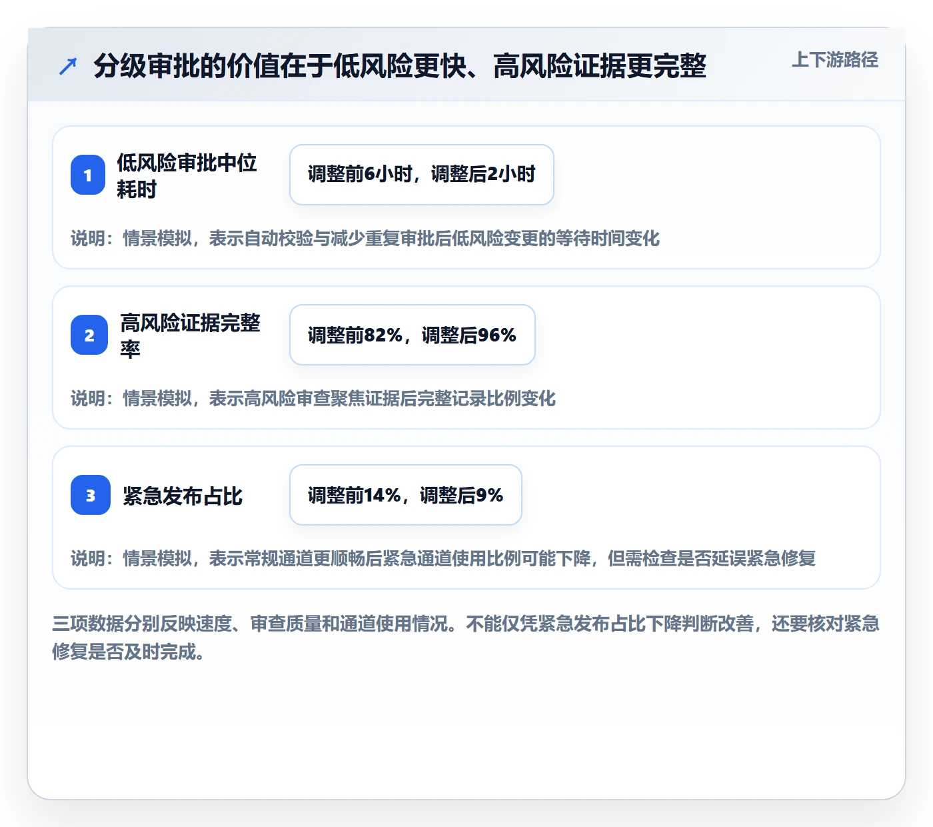Click the 上下游路径 label in the header
933x827 pixels.
(x=834, y=60)
